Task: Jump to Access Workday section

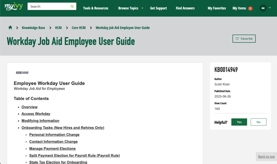Action: pyautogui.click(x=36, y=114)
